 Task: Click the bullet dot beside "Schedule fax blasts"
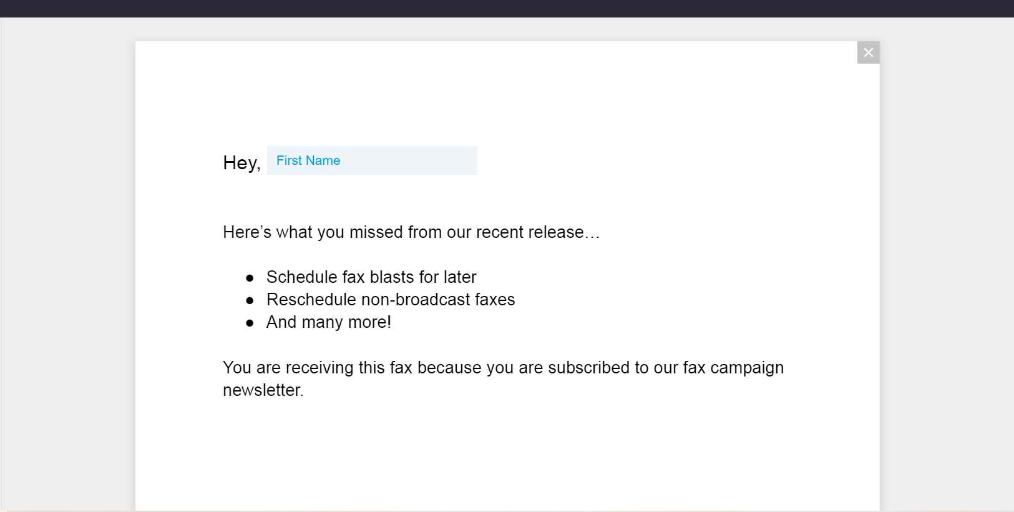point(250,278)
